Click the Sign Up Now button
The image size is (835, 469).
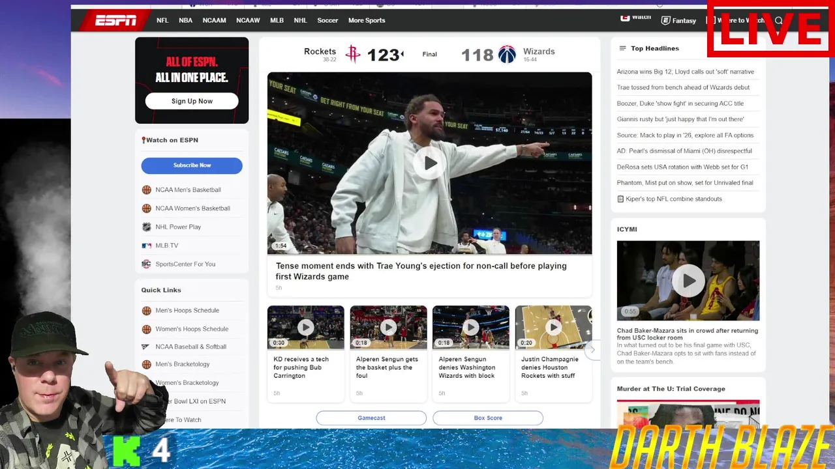coord(192,101)
